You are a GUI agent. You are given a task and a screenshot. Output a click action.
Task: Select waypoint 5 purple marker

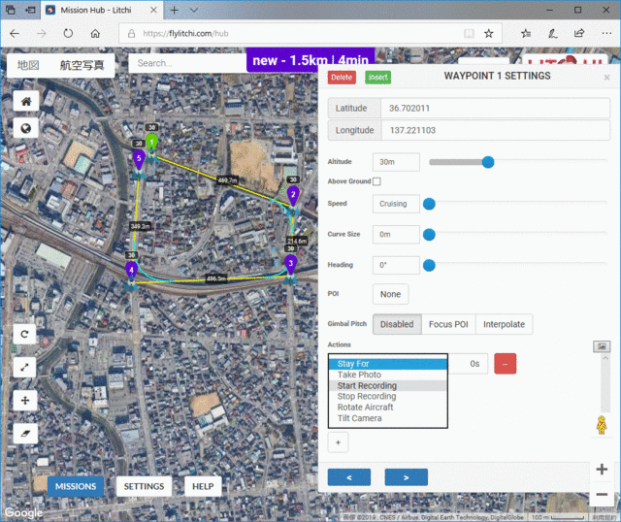pyautogui.click(x=139, y=159)
